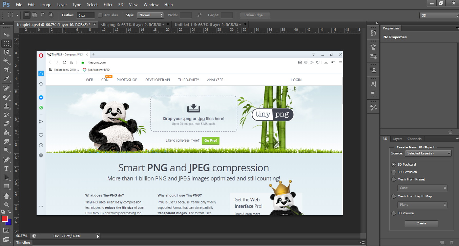The height and width of the screenshot is (246, 459).
Task: Select the Magic Wand tool
Action: pos(6,61)
